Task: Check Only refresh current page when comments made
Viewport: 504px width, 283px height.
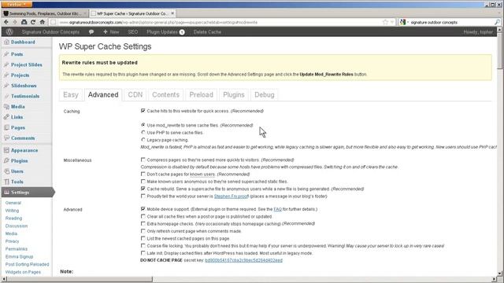Action: pyautogui.click(x=143, y=230)
